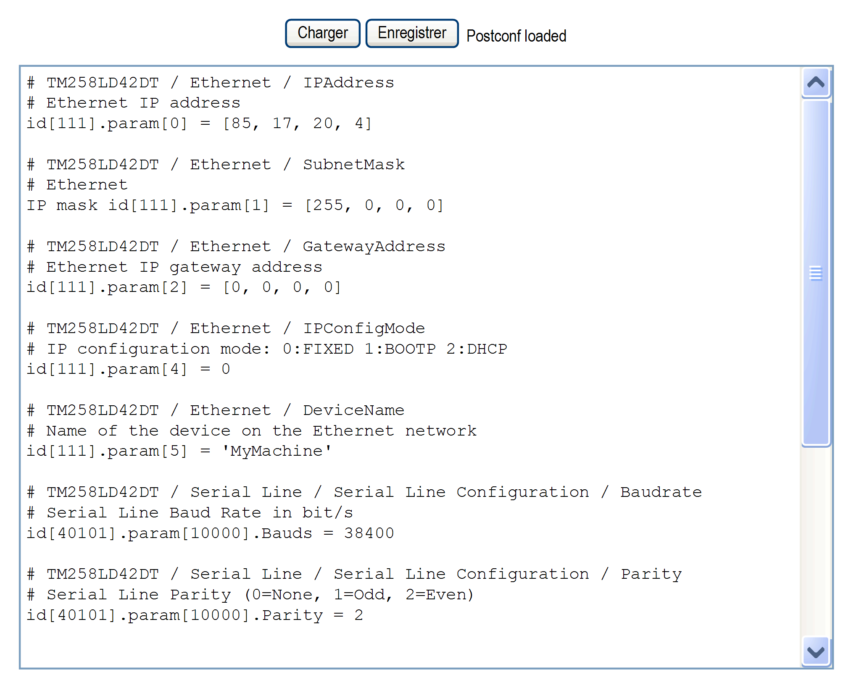Click the scrollbar thumb grip lines
The height and width of the screenshot is (693, 851).
click(816, 273)
